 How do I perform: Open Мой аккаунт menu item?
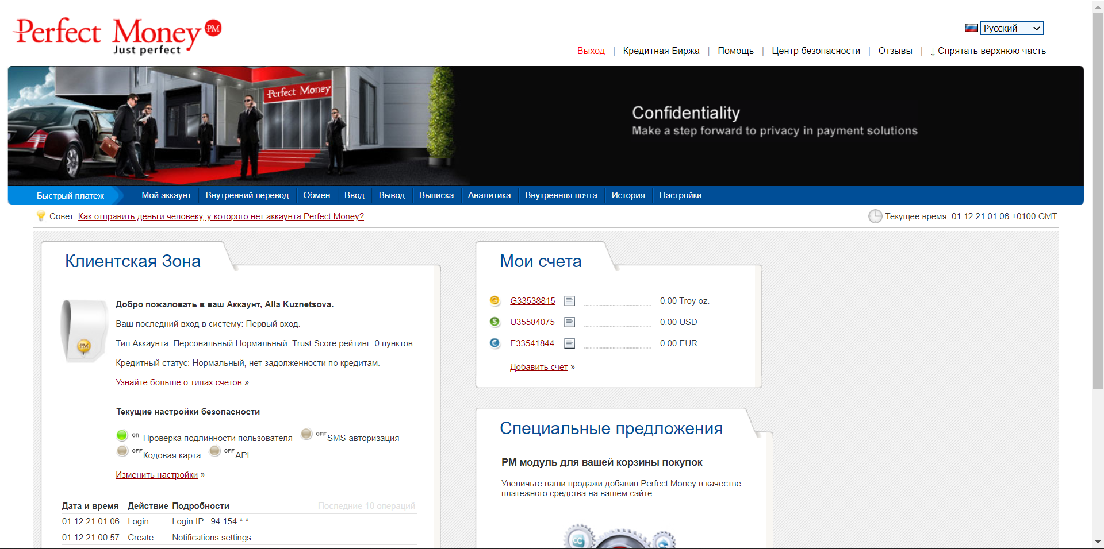point(166,195)
